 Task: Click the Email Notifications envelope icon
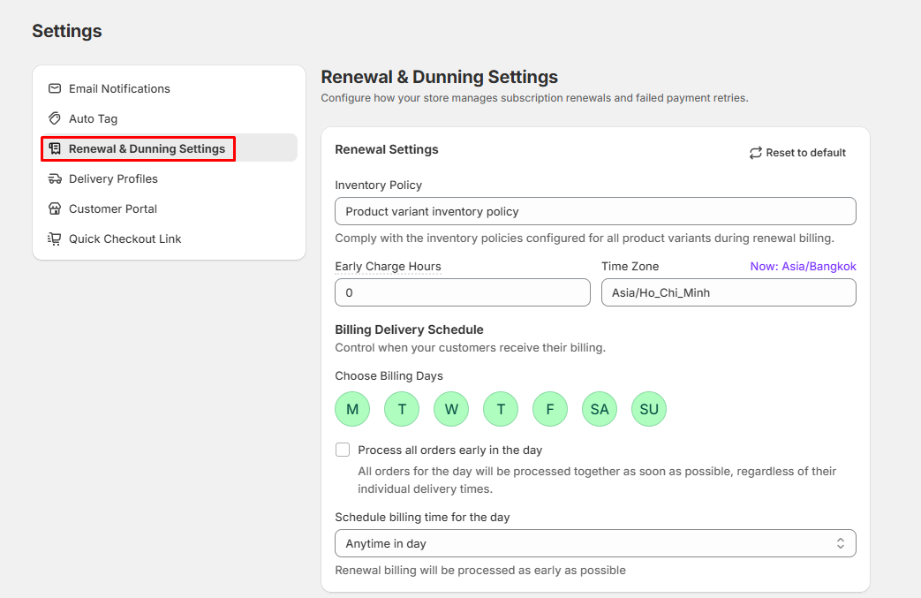point(55,88)
